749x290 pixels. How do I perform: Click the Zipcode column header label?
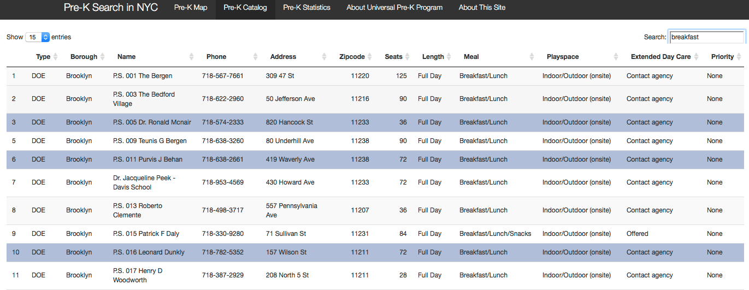point(352,57)
